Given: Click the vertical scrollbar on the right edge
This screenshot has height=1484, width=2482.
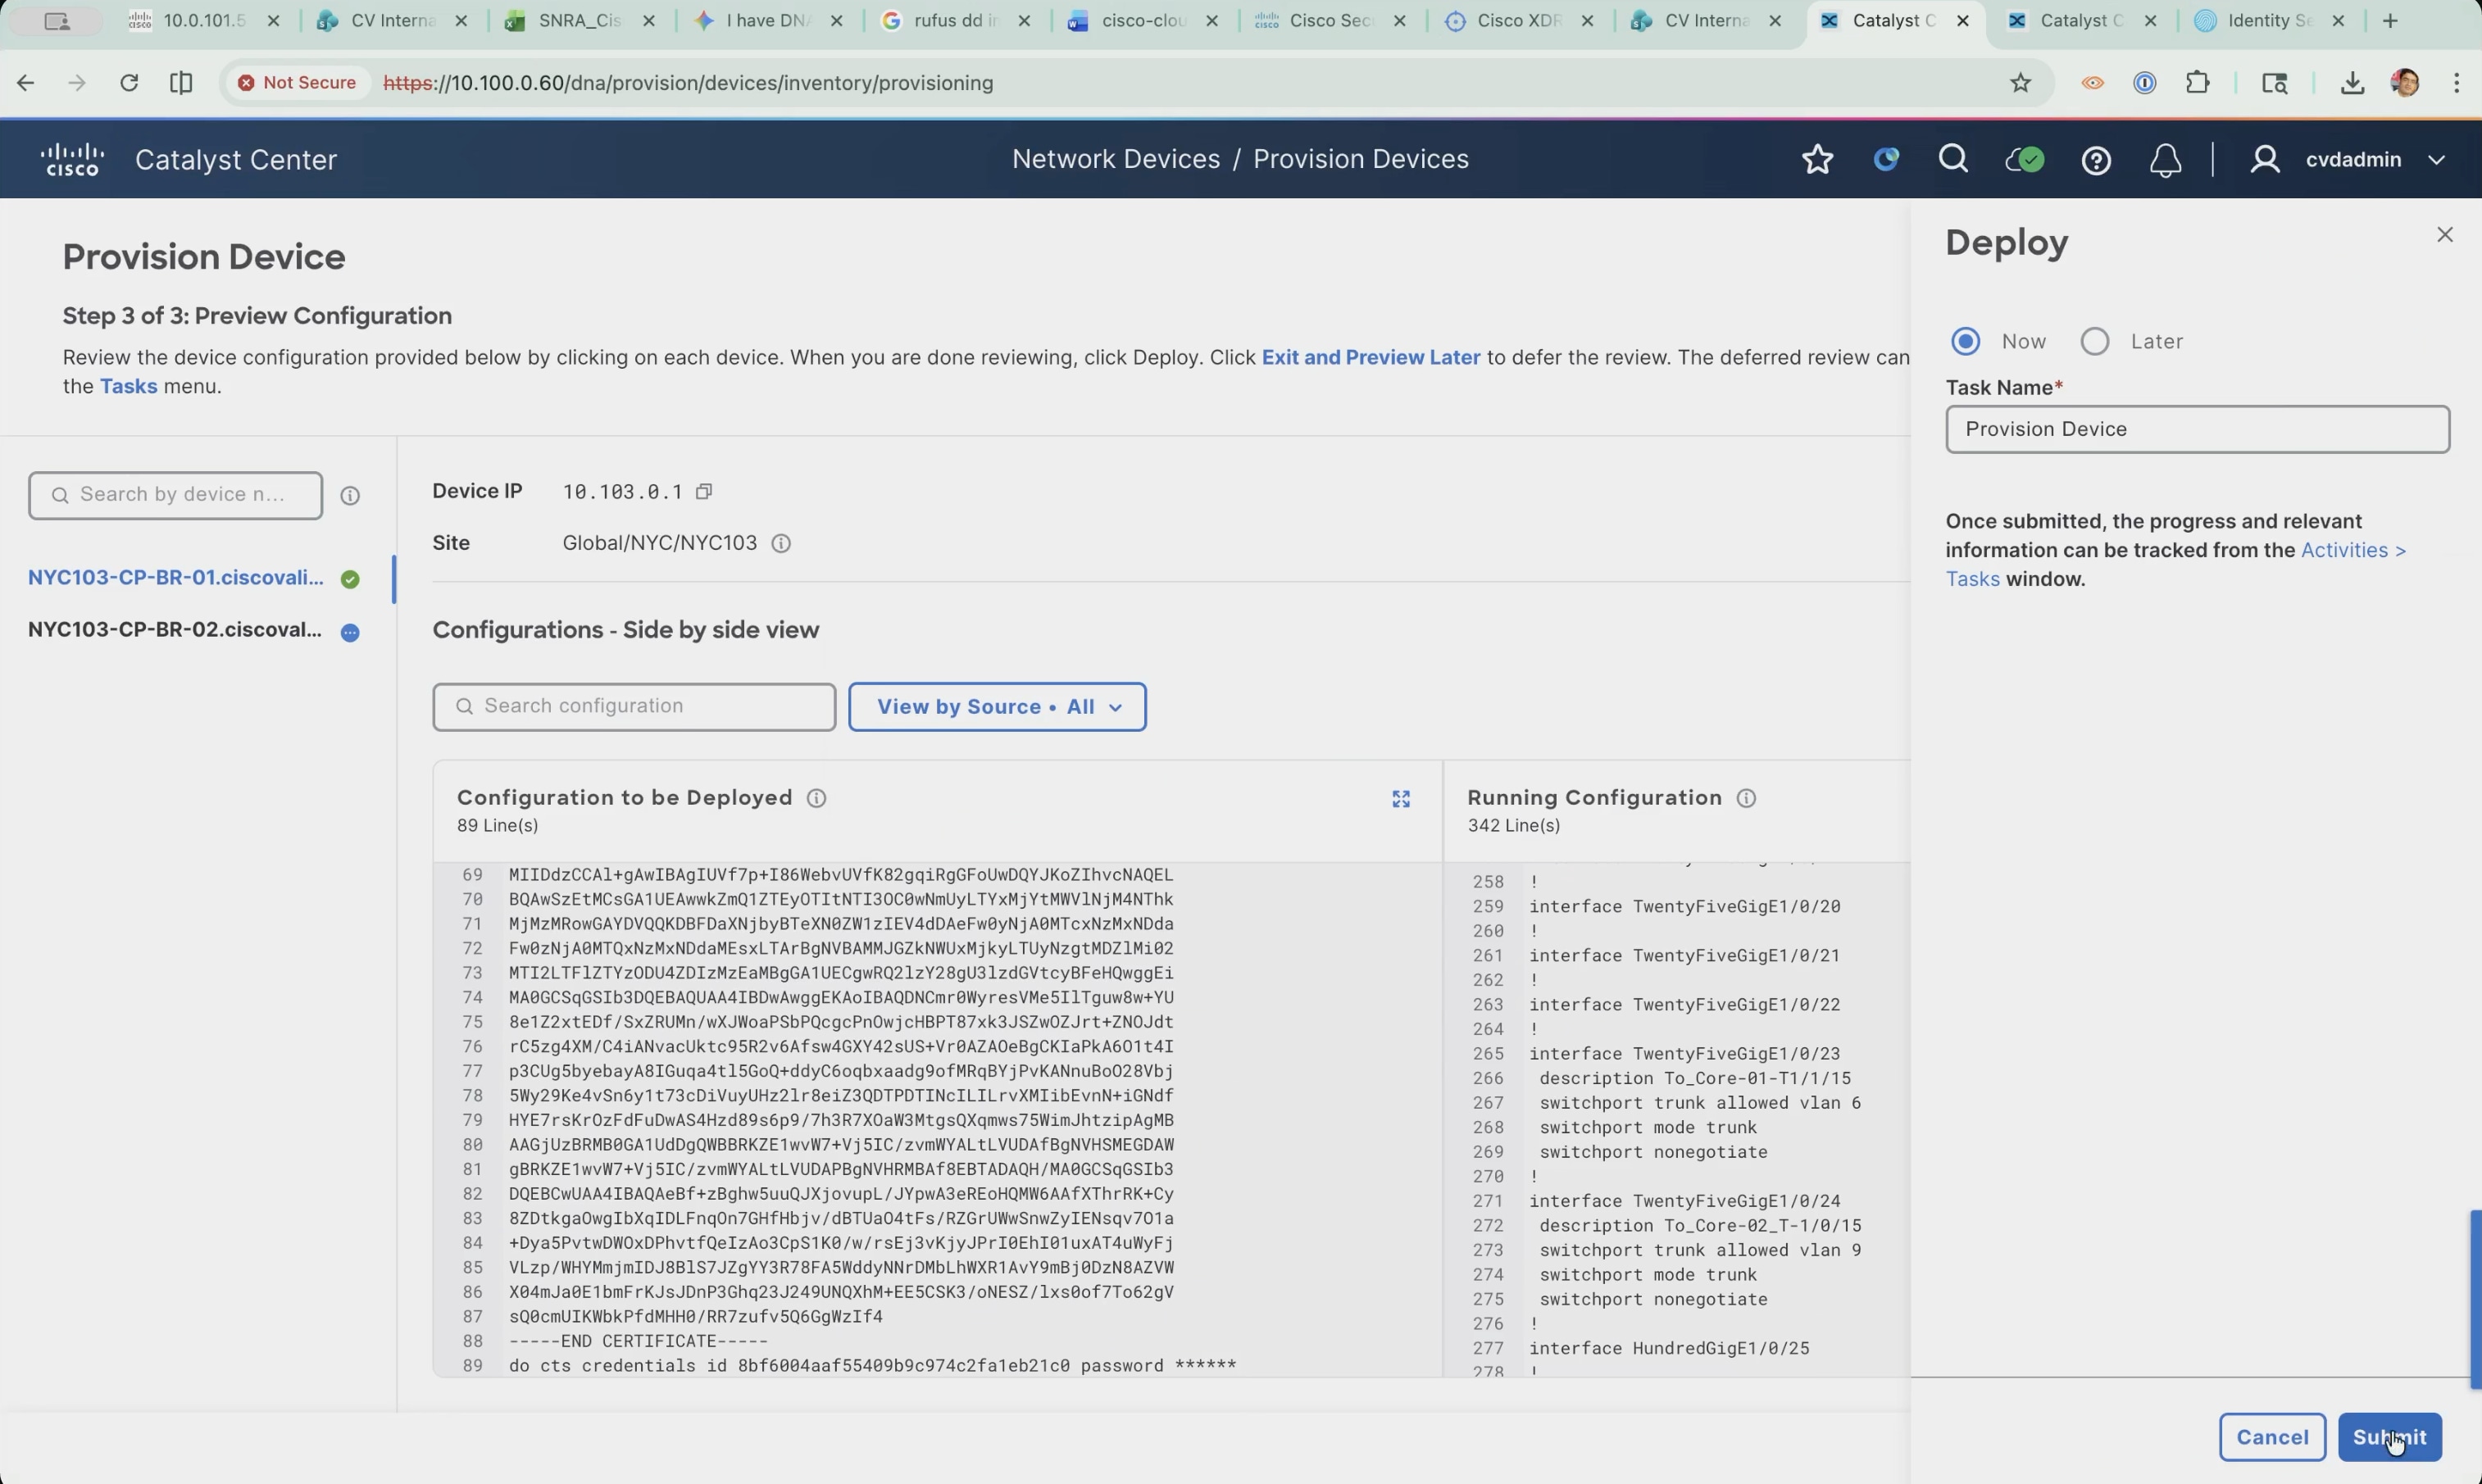Looking at the screenshot, I should 2475,1298.
